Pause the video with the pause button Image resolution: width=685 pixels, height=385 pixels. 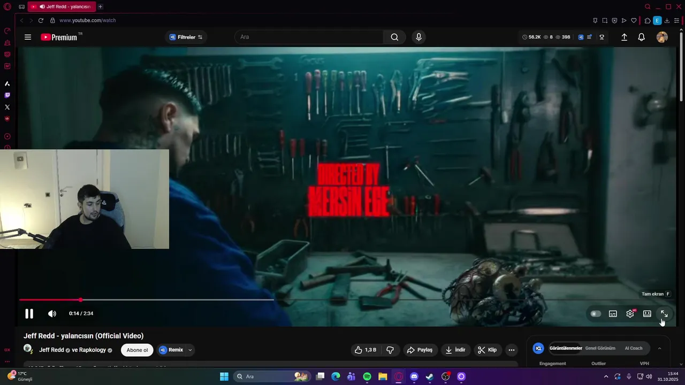tap(29, 314)
